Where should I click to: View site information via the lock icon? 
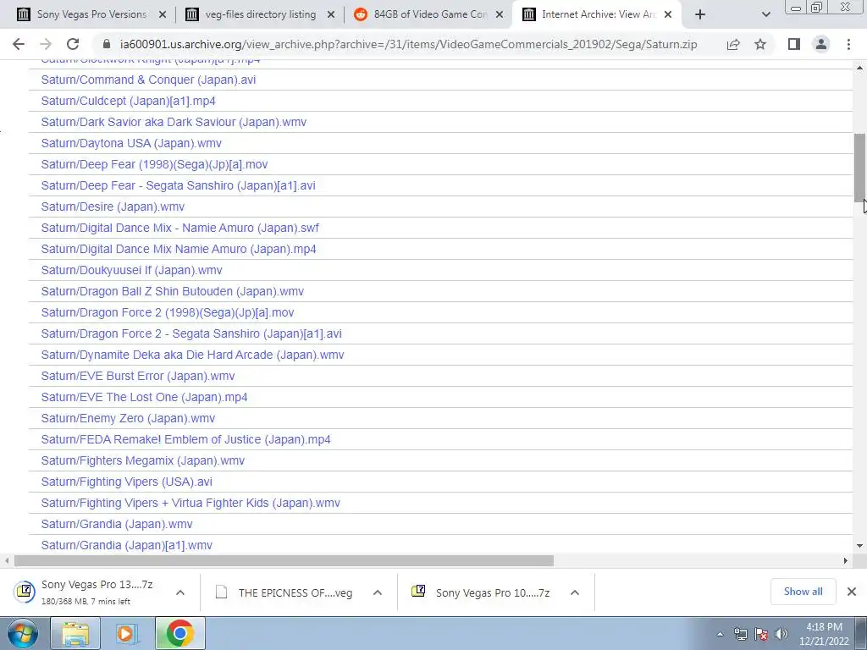tap(106, 44)
